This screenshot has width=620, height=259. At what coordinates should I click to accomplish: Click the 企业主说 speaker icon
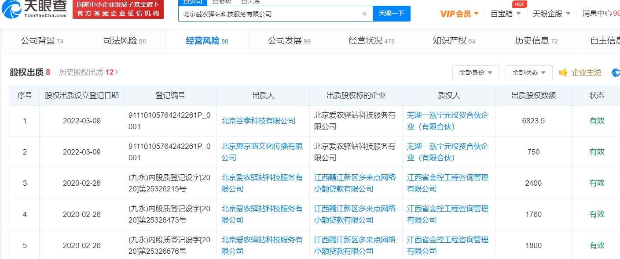coord(563,72)
